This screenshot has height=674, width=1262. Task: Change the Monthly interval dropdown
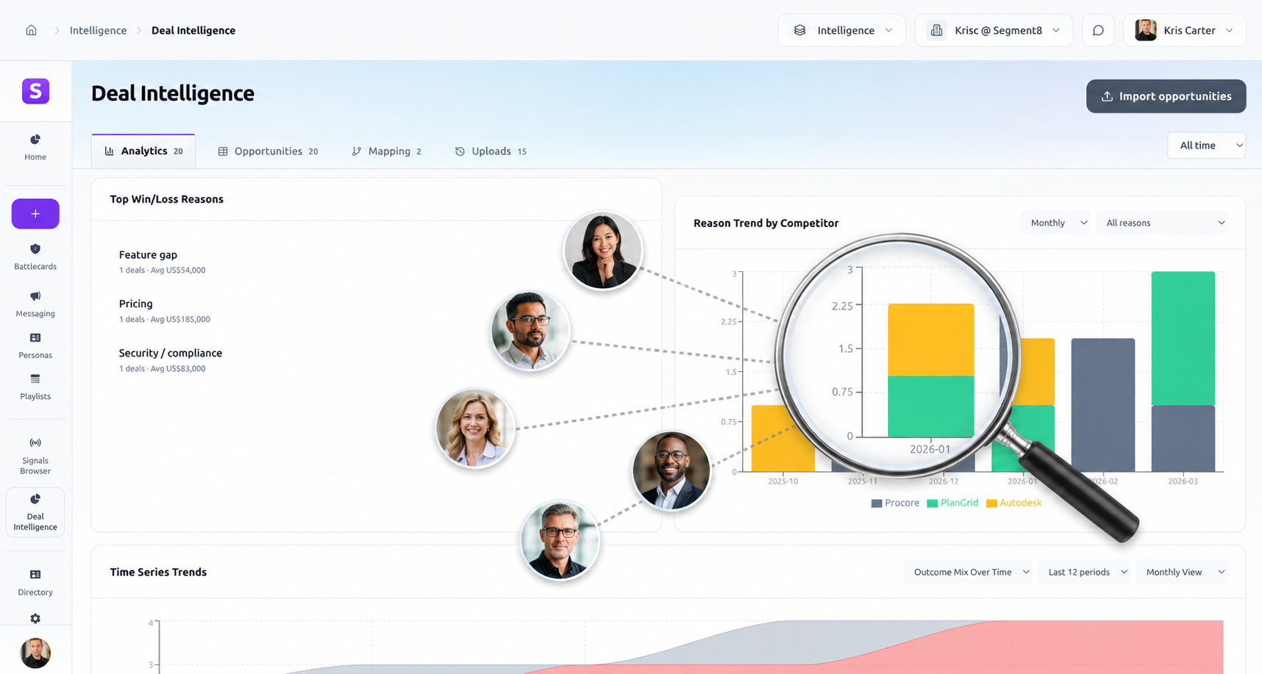1055,223
